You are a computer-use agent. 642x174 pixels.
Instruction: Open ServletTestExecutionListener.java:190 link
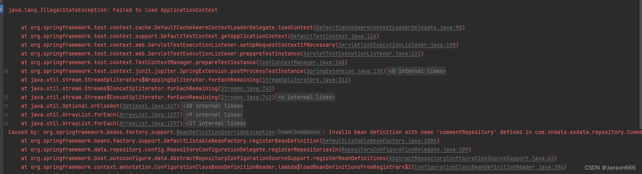[x=397, y=45]
